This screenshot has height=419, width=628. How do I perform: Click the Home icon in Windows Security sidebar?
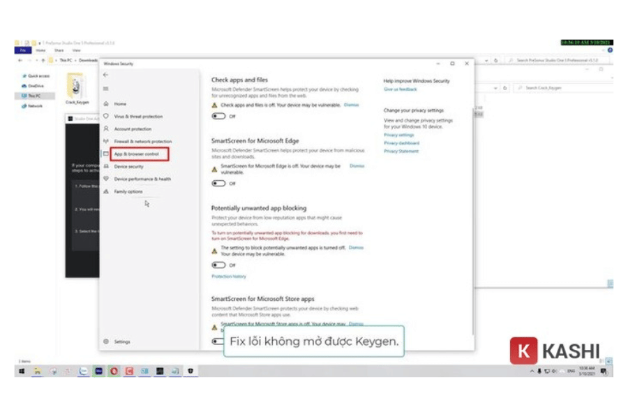point(106,103)
